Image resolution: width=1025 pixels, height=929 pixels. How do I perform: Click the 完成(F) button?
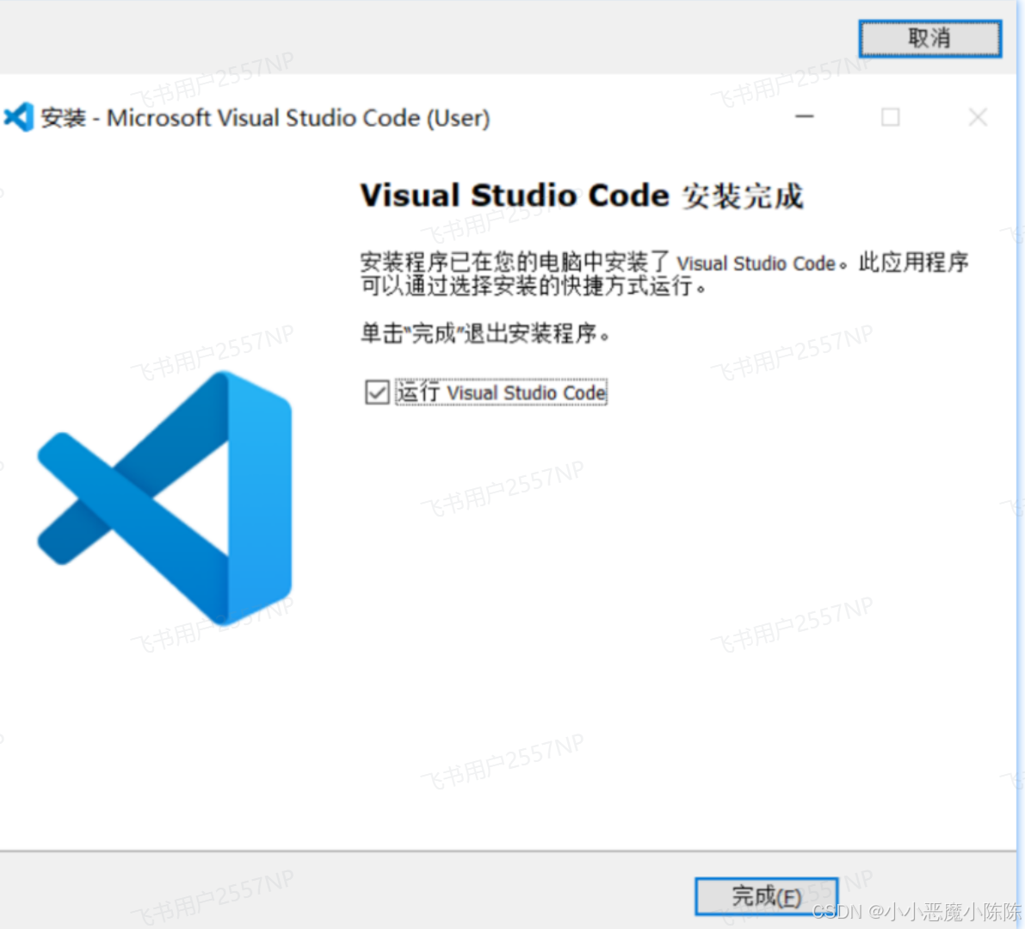tap(766, 896)
